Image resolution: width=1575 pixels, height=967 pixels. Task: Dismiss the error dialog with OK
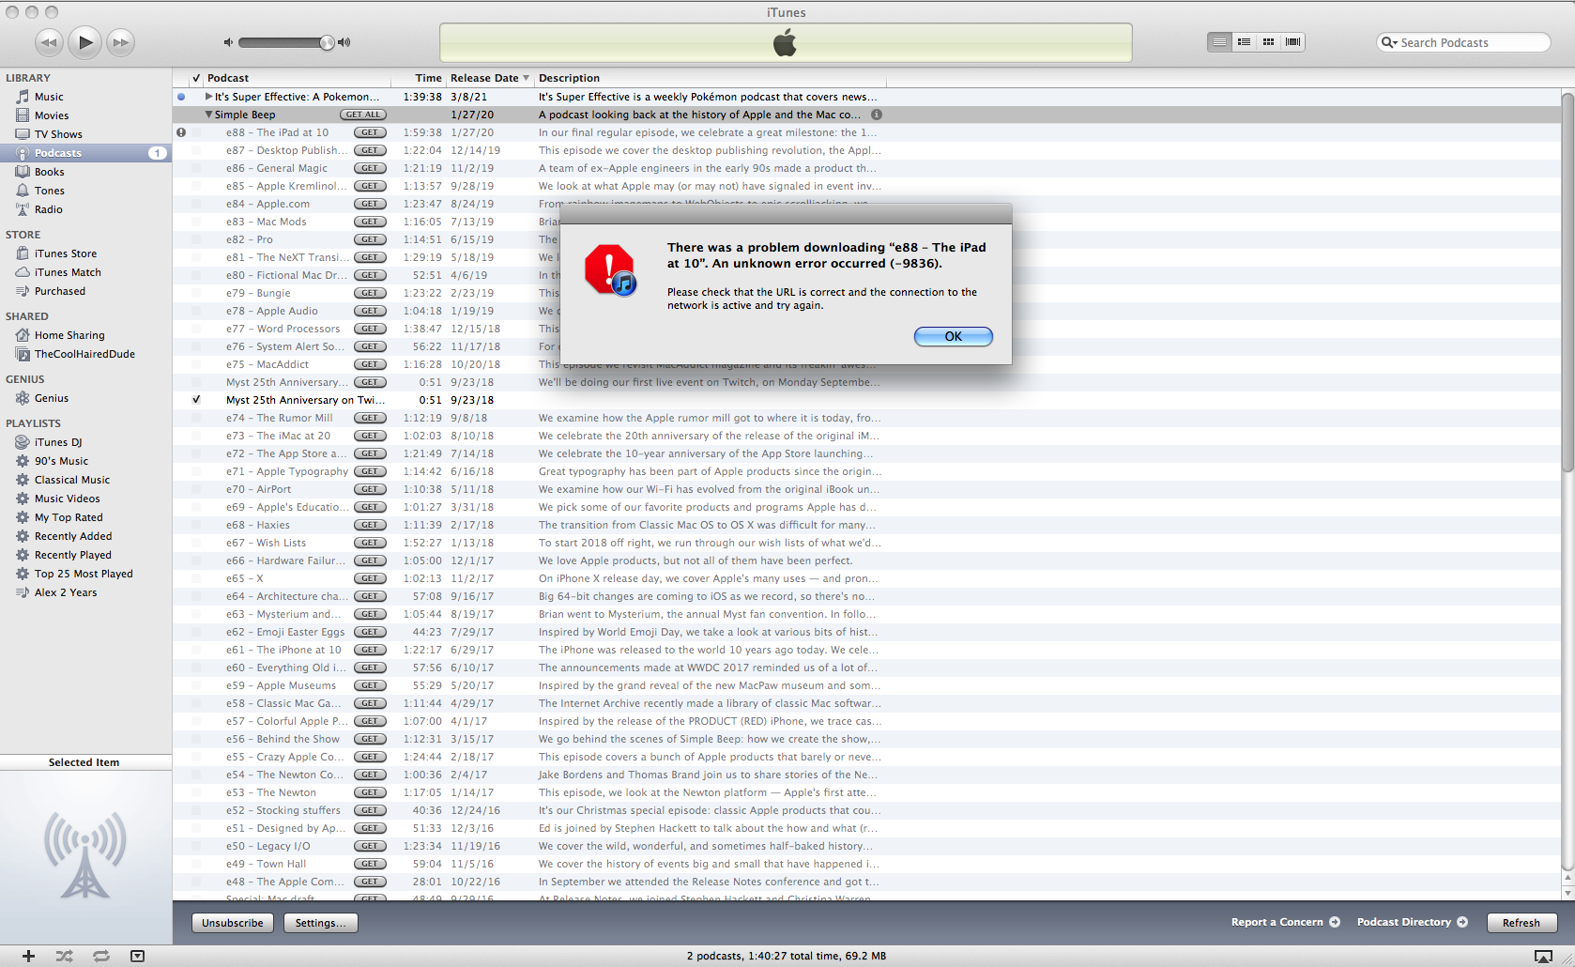click(x=953, y=336)
